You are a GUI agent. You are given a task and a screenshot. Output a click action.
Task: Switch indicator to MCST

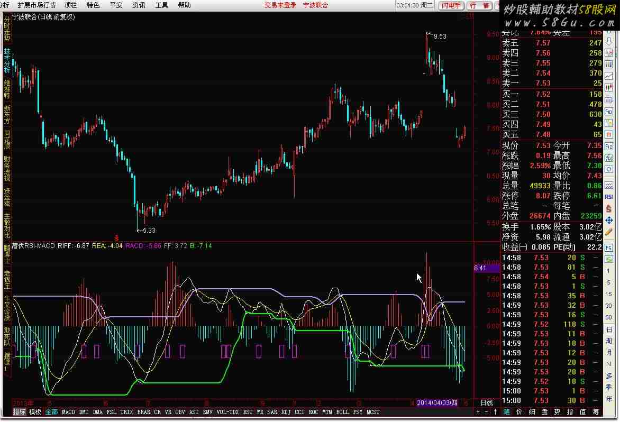(x=373, y=412)
